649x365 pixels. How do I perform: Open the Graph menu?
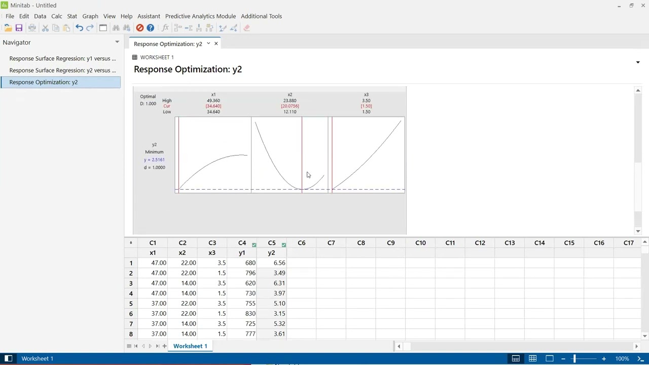90,16
